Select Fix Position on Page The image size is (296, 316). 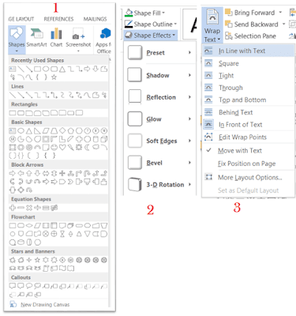(248, 164)
